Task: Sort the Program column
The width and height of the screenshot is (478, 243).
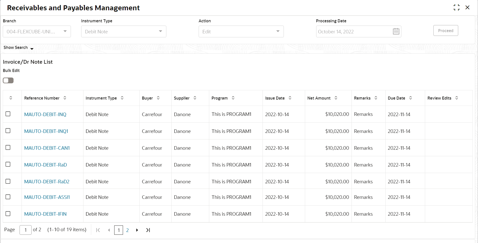Action: 233,98
